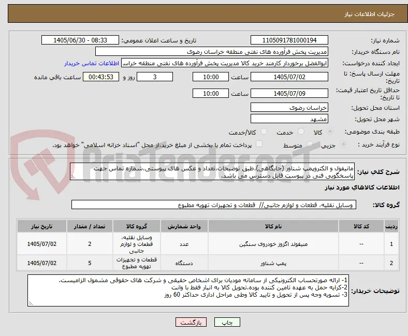Click the response deadline date 1405/07/02 field

coord(289,77)
